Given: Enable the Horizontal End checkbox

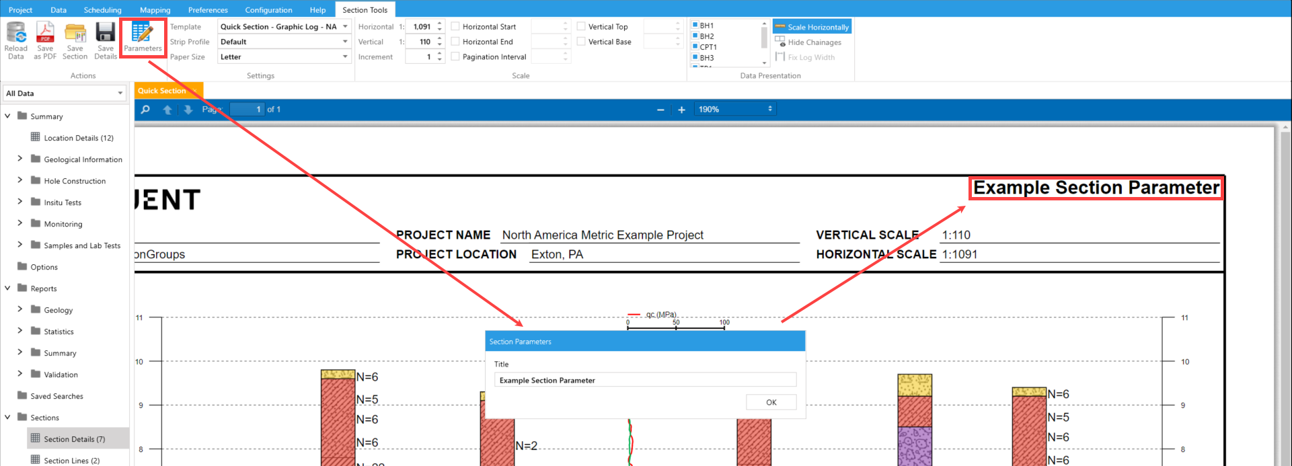Looking at the screenshot, I should pyautogui.click(x=455, y=41).
